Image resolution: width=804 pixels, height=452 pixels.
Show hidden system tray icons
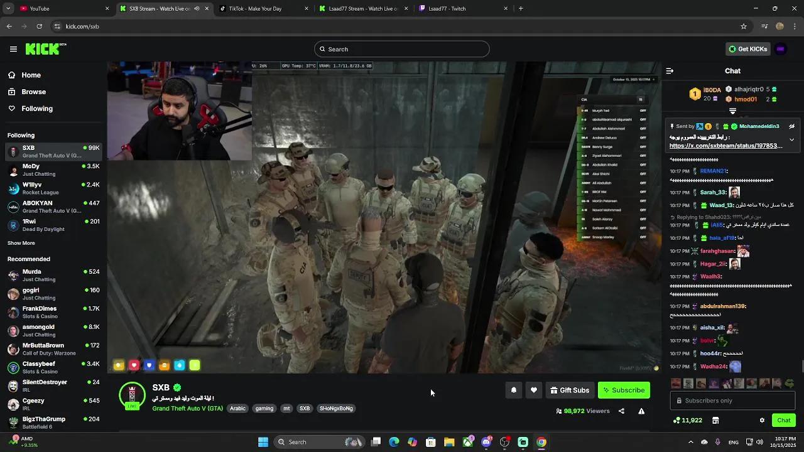click(690, 442)
